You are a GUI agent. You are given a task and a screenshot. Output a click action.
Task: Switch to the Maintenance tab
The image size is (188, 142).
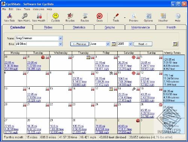pos(141,27)
